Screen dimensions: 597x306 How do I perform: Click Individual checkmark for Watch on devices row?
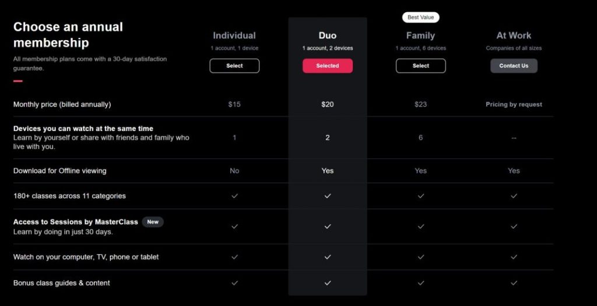pyautogui.click(x=234, y=257)
